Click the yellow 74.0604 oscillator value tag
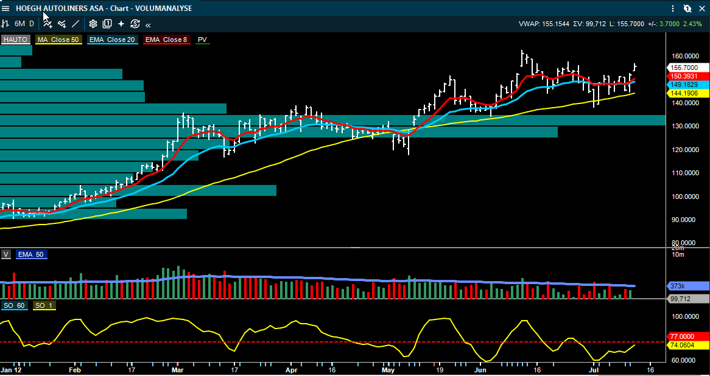 688,345
